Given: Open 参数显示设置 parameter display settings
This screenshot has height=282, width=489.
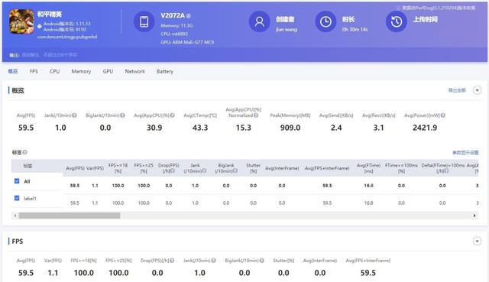Looking at the screenshot, I should [x=465, y=152].
